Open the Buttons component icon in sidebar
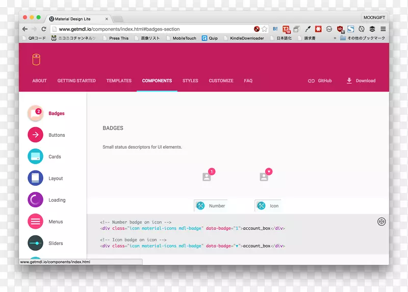 pos(35,135)
